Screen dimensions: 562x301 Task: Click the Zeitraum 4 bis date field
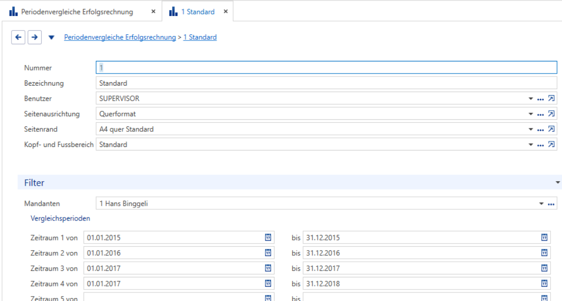click(426, 284)
